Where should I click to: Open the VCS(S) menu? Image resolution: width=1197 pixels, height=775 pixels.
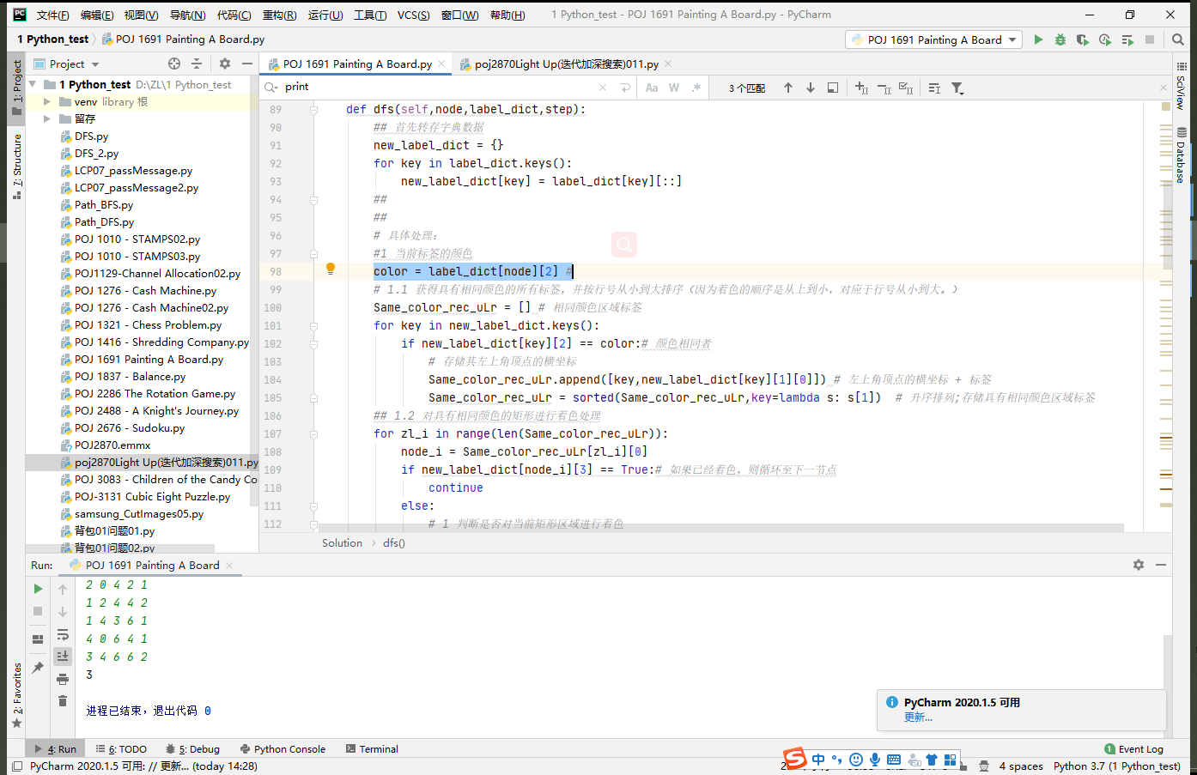click(x=413, y=15)
